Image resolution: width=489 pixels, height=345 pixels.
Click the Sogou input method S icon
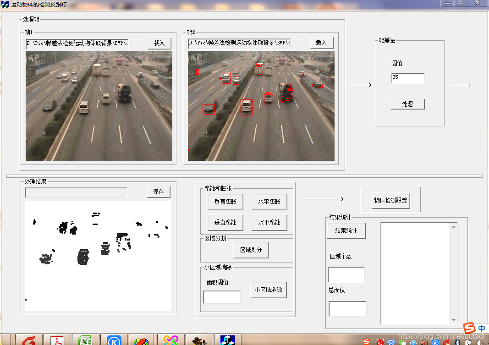pyautogui.click(x=469, y=328)
